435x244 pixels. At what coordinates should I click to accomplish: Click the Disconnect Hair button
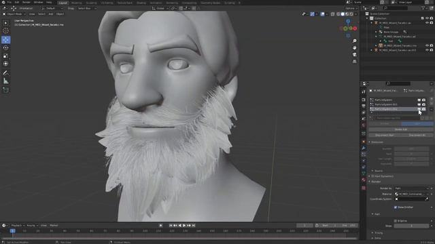pyautogui.click(x=385, y=135)
